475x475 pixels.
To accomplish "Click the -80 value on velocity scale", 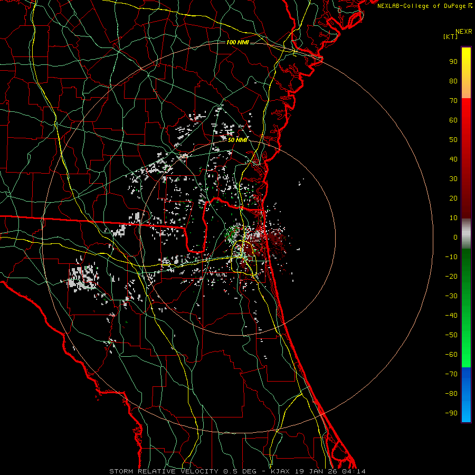I will [451, 394].
